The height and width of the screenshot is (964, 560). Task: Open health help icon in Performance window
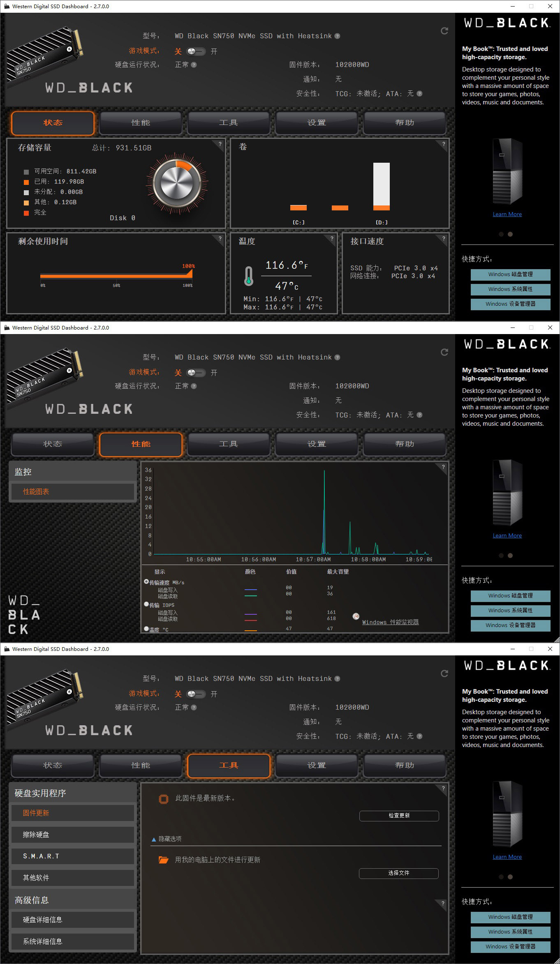[194, 386]
